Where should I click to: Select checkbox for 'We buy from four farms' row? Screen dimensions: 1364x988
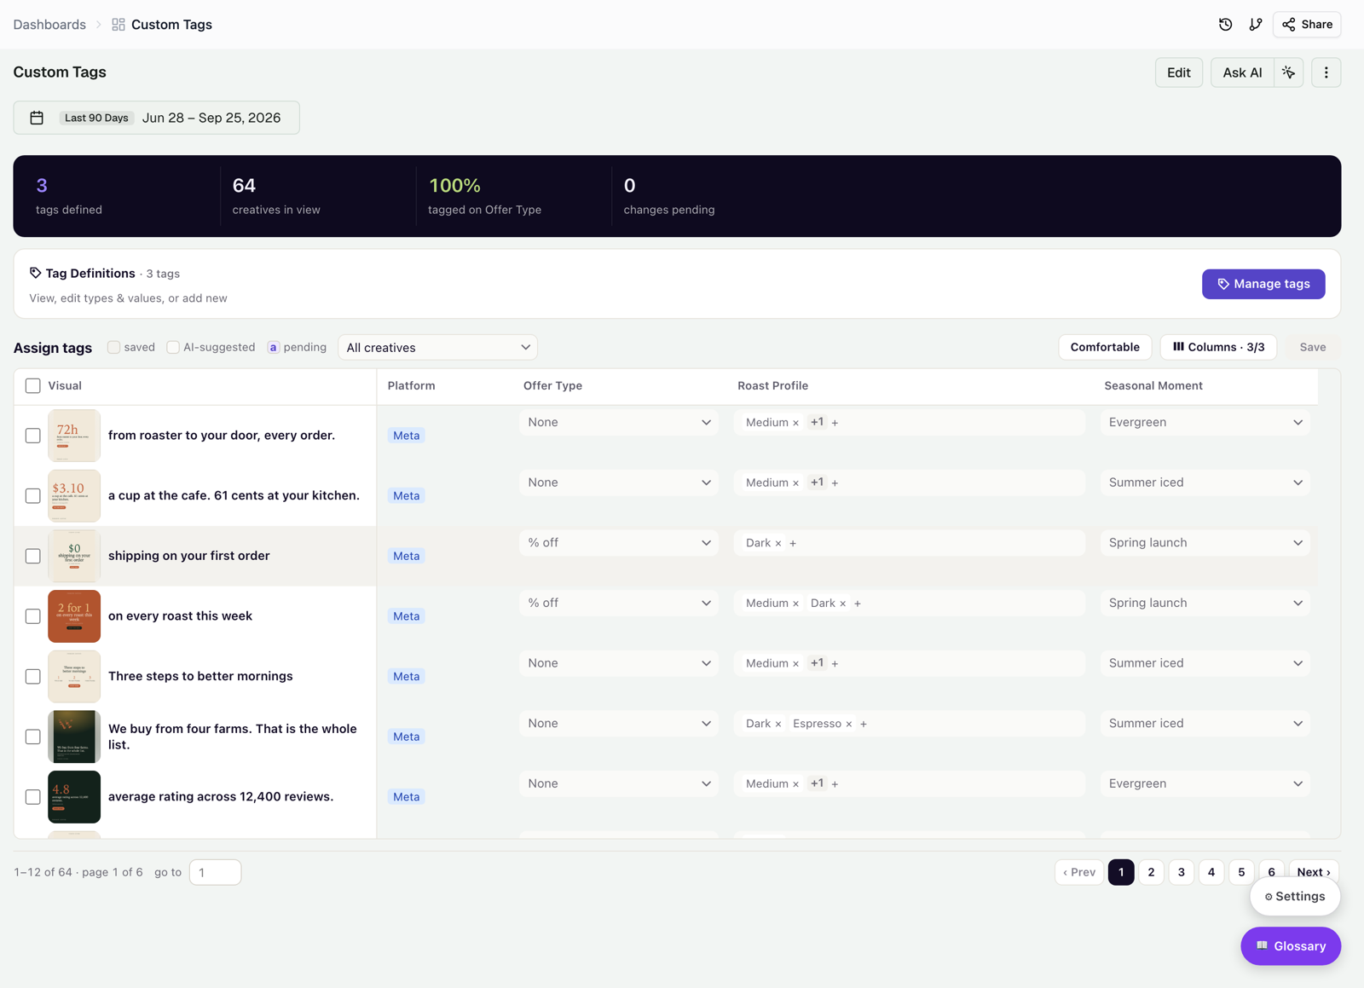click(x=33, y=737)
